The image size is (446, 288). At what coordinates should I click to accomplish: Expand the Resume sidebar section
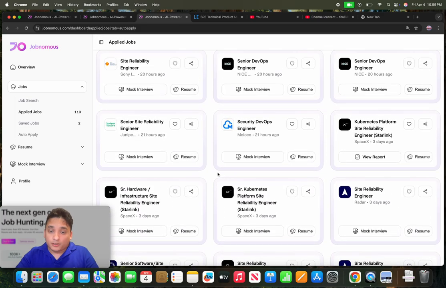click(x=47, y=147)
